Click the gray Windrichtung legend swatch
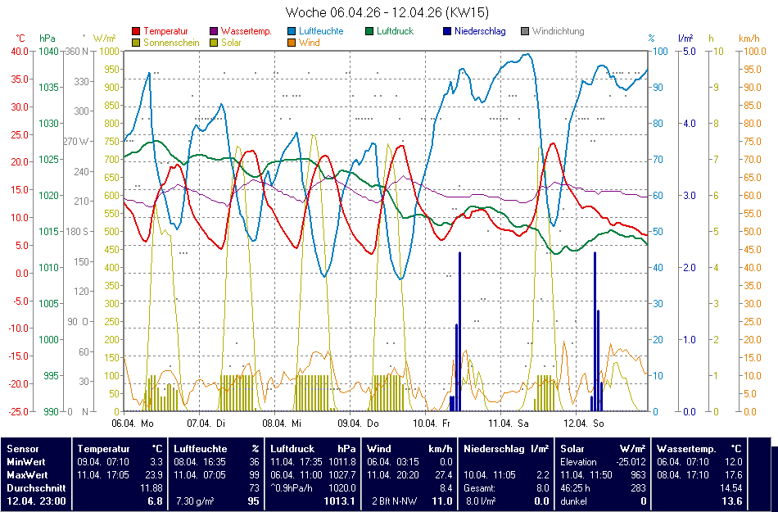 pos(525,32)
